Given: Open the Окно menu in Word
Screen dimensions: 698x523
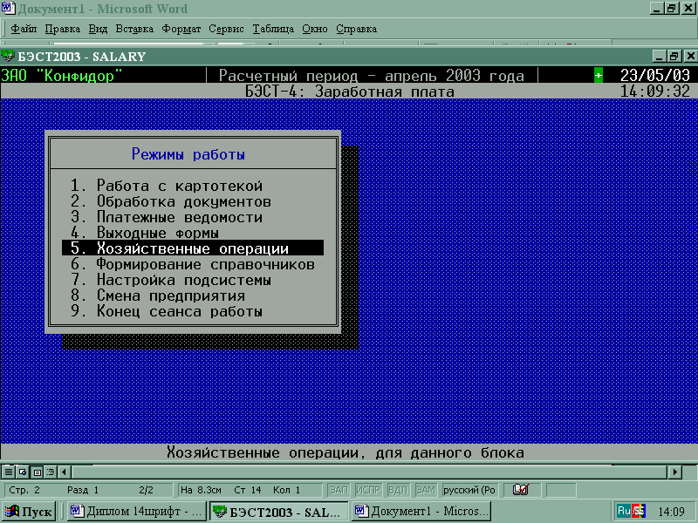Looking at the screenshot, I should click(x=315, y=29).
